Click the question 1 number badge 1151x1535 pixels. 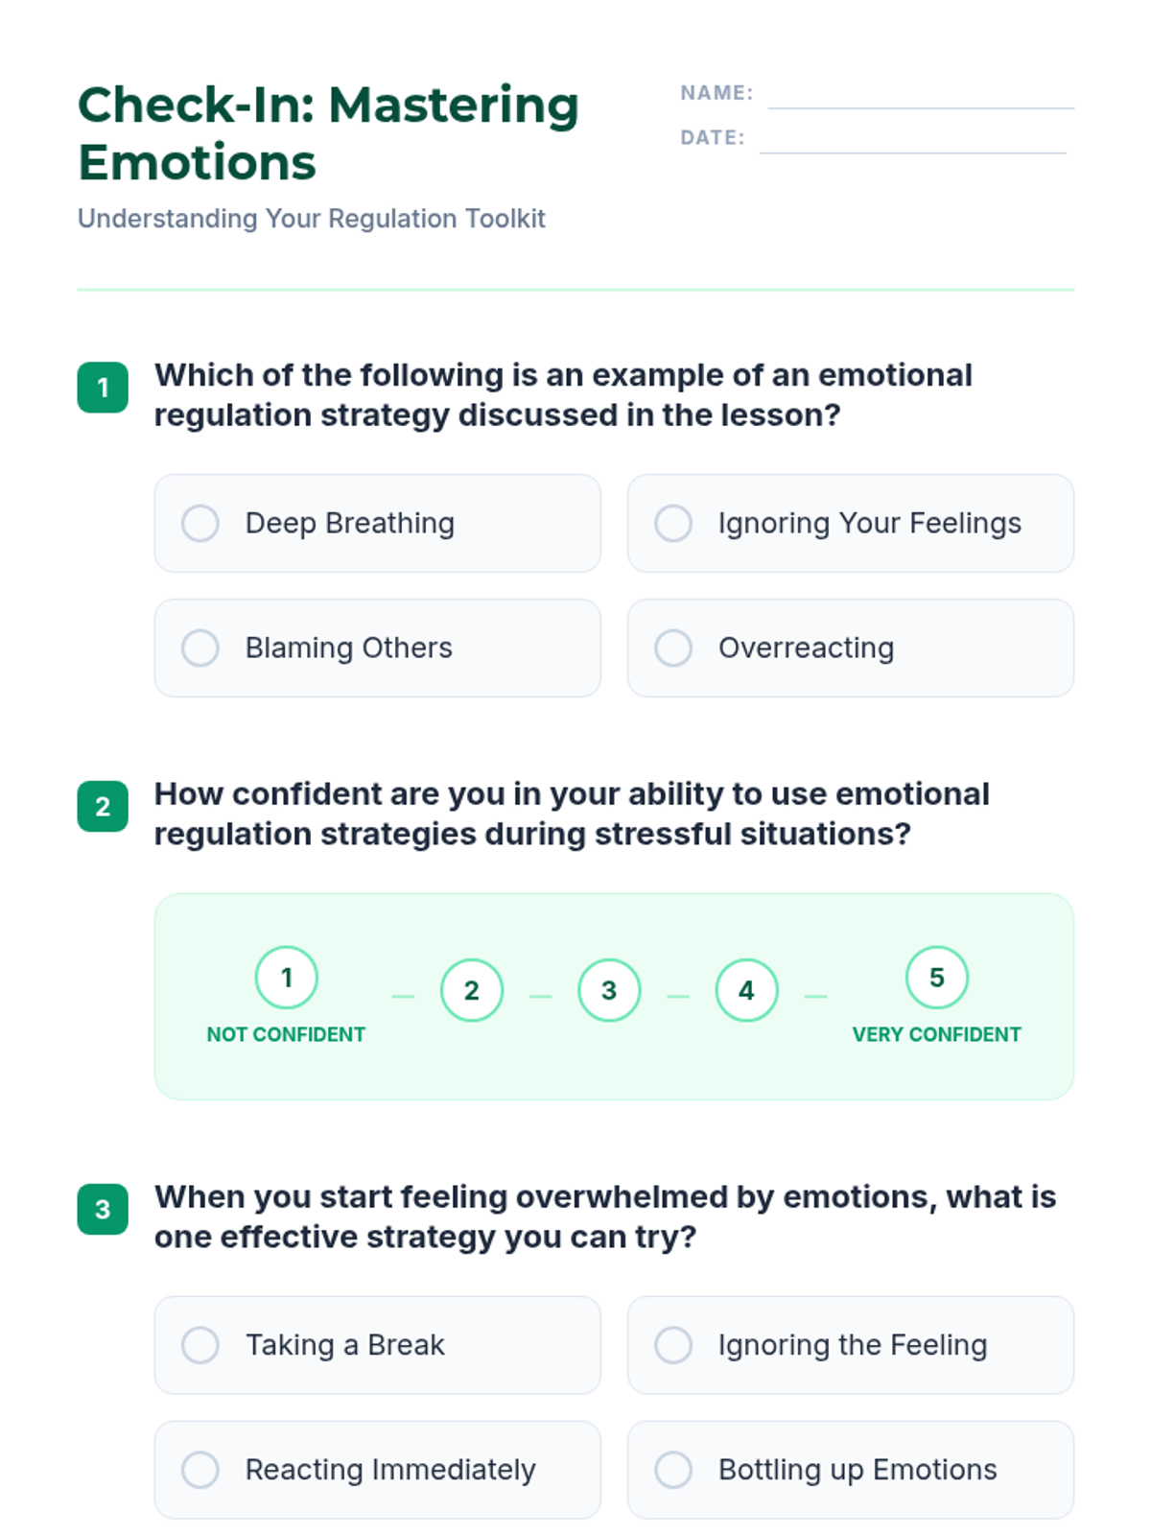[103, 388]
